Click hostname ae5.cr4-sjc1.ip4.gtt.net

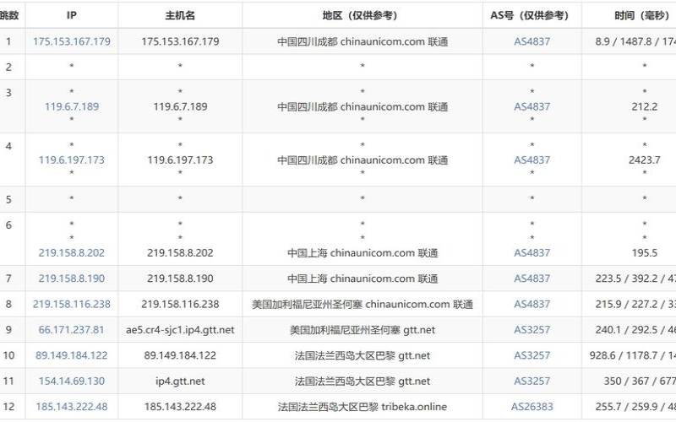pyautogui.click(x=180, y=330)
